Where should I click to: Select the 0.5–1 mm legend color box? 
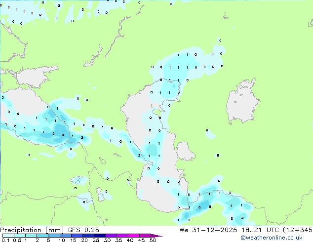20,236
